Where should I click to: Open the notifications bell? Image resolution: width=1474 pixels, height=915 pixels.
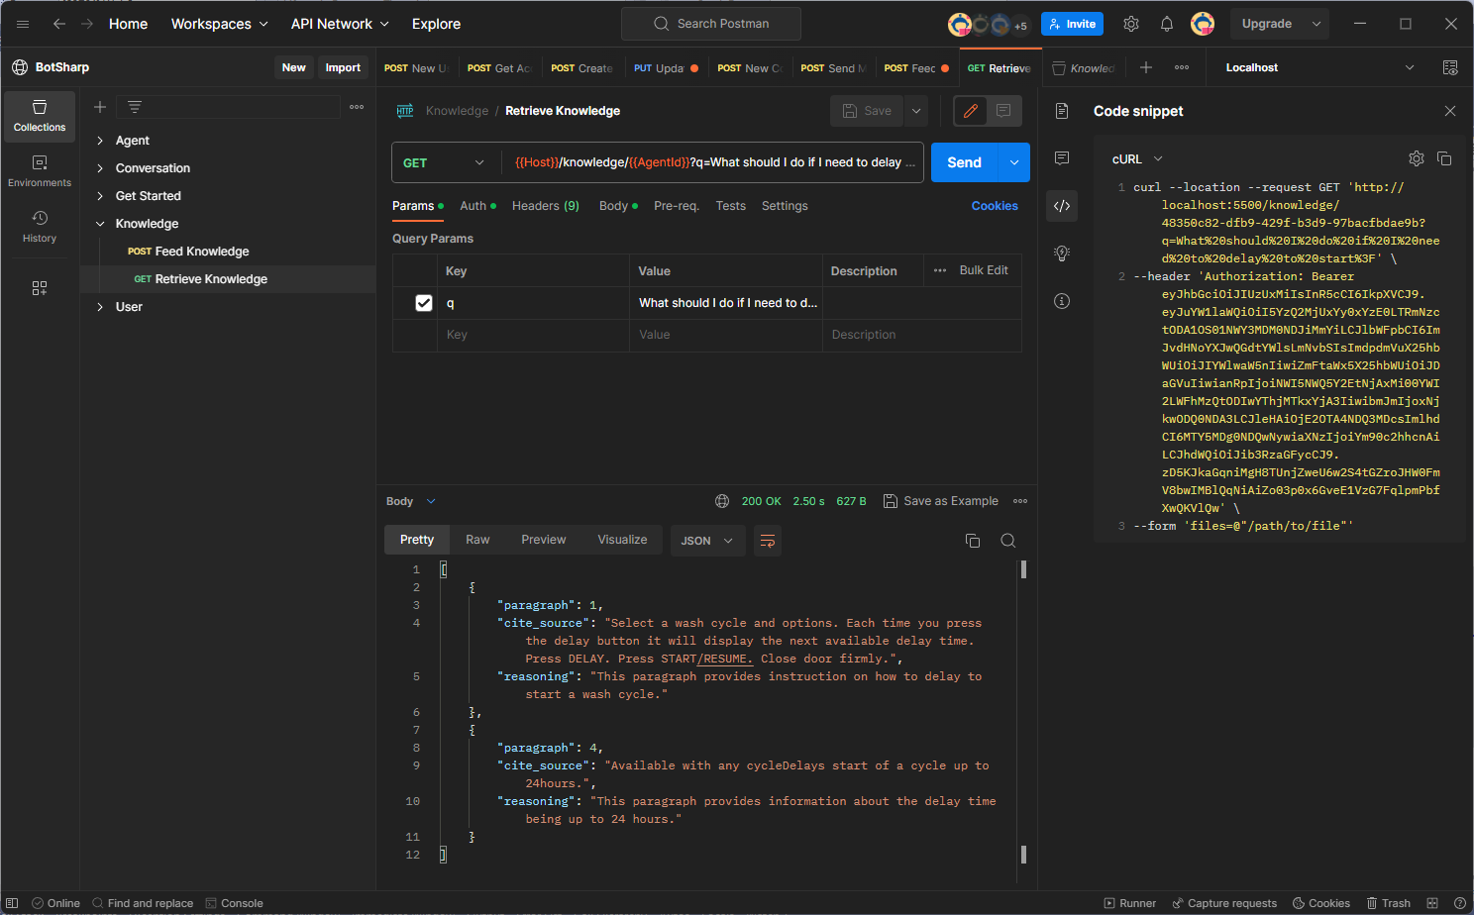click(x=1167, y=24)
